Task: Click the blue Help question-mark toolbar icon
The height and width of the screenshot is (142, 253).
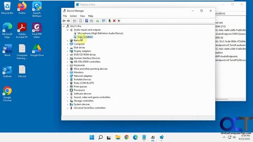Action: click(87, 21)
